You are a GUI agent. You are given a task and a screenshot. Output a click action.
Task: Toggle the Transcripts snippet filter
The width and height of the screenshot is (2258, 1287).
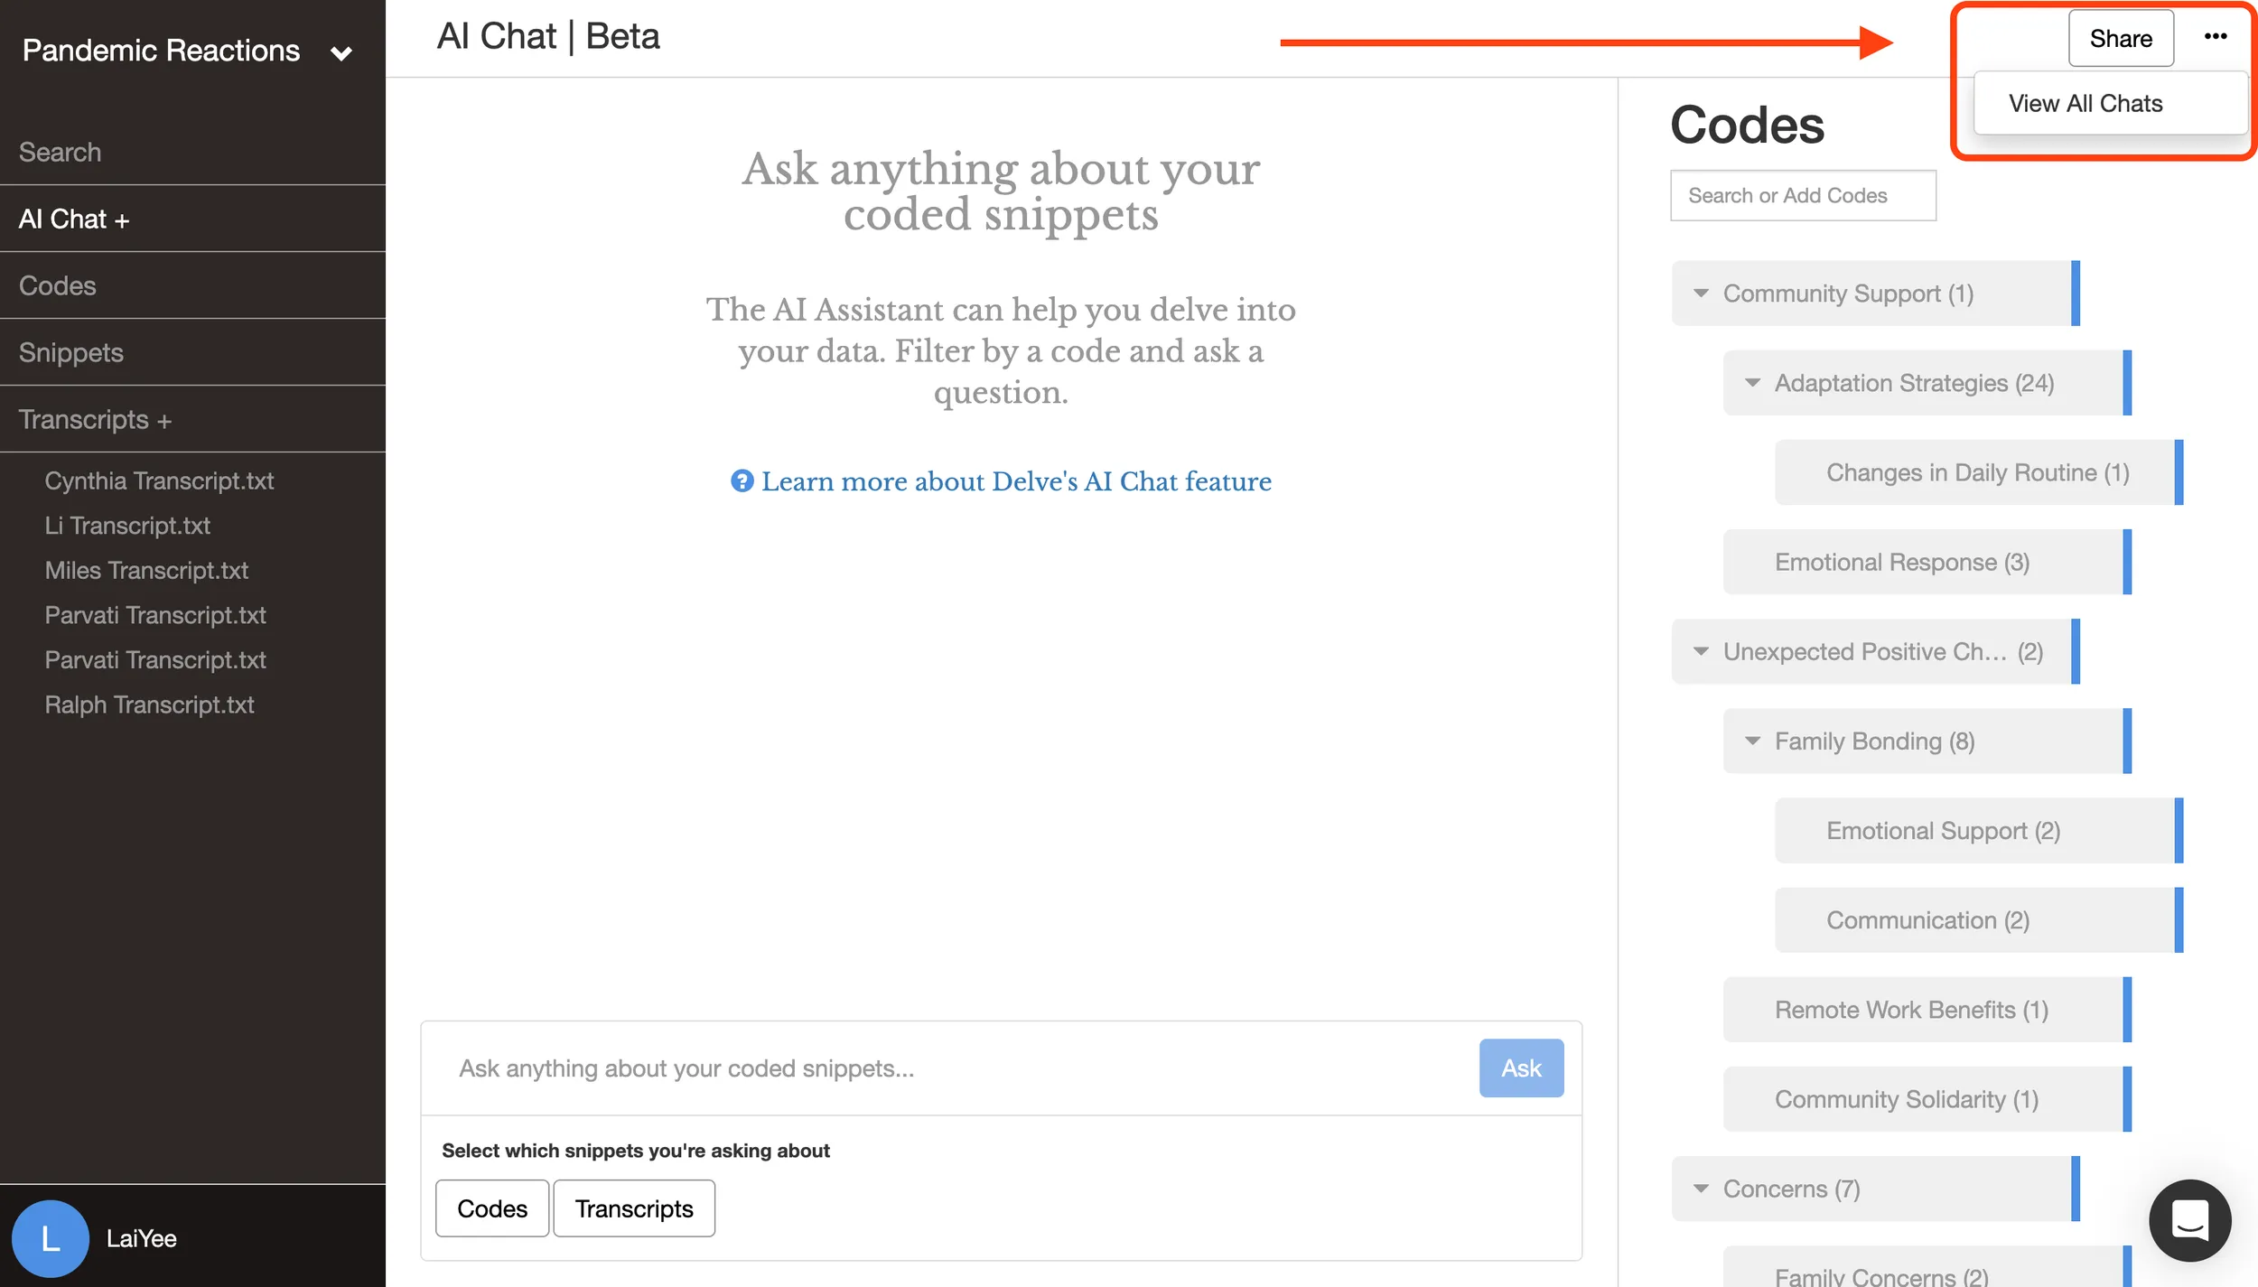click(634, 1208)
